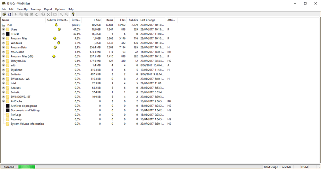
Task: Click the Files column header
Action: tap(120, 20)
